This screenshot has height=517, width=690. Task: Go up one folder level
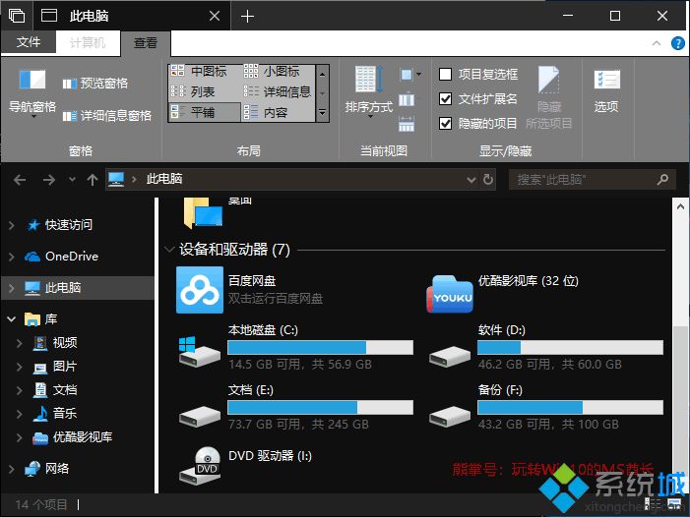pos(92,179)
